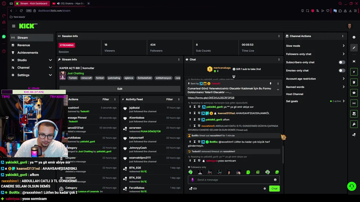The width and height of the screenshot is (360, 202).
Task: Click the info icon in right rail
Action: [354, 37]
